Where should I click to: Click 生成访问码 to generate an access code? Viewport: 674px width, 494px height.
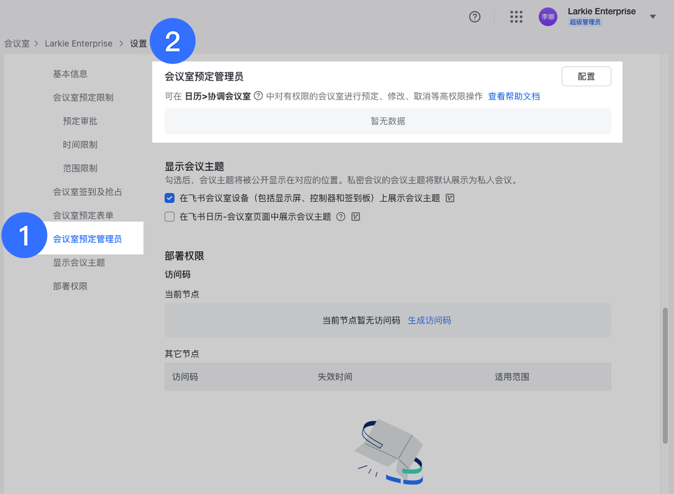(429, 319)
